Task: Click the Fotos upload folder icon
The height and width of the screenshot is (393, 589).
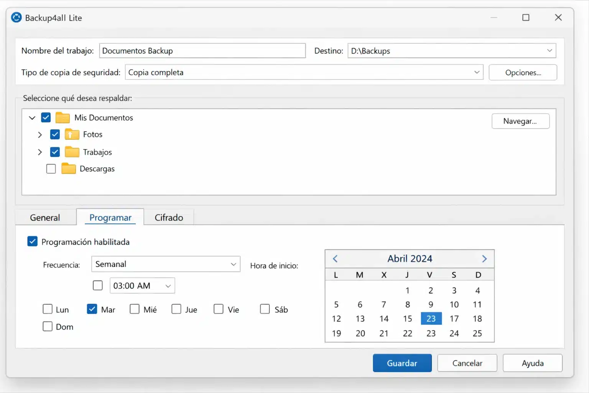Action: pyautogui.click(x=71, y=134)
